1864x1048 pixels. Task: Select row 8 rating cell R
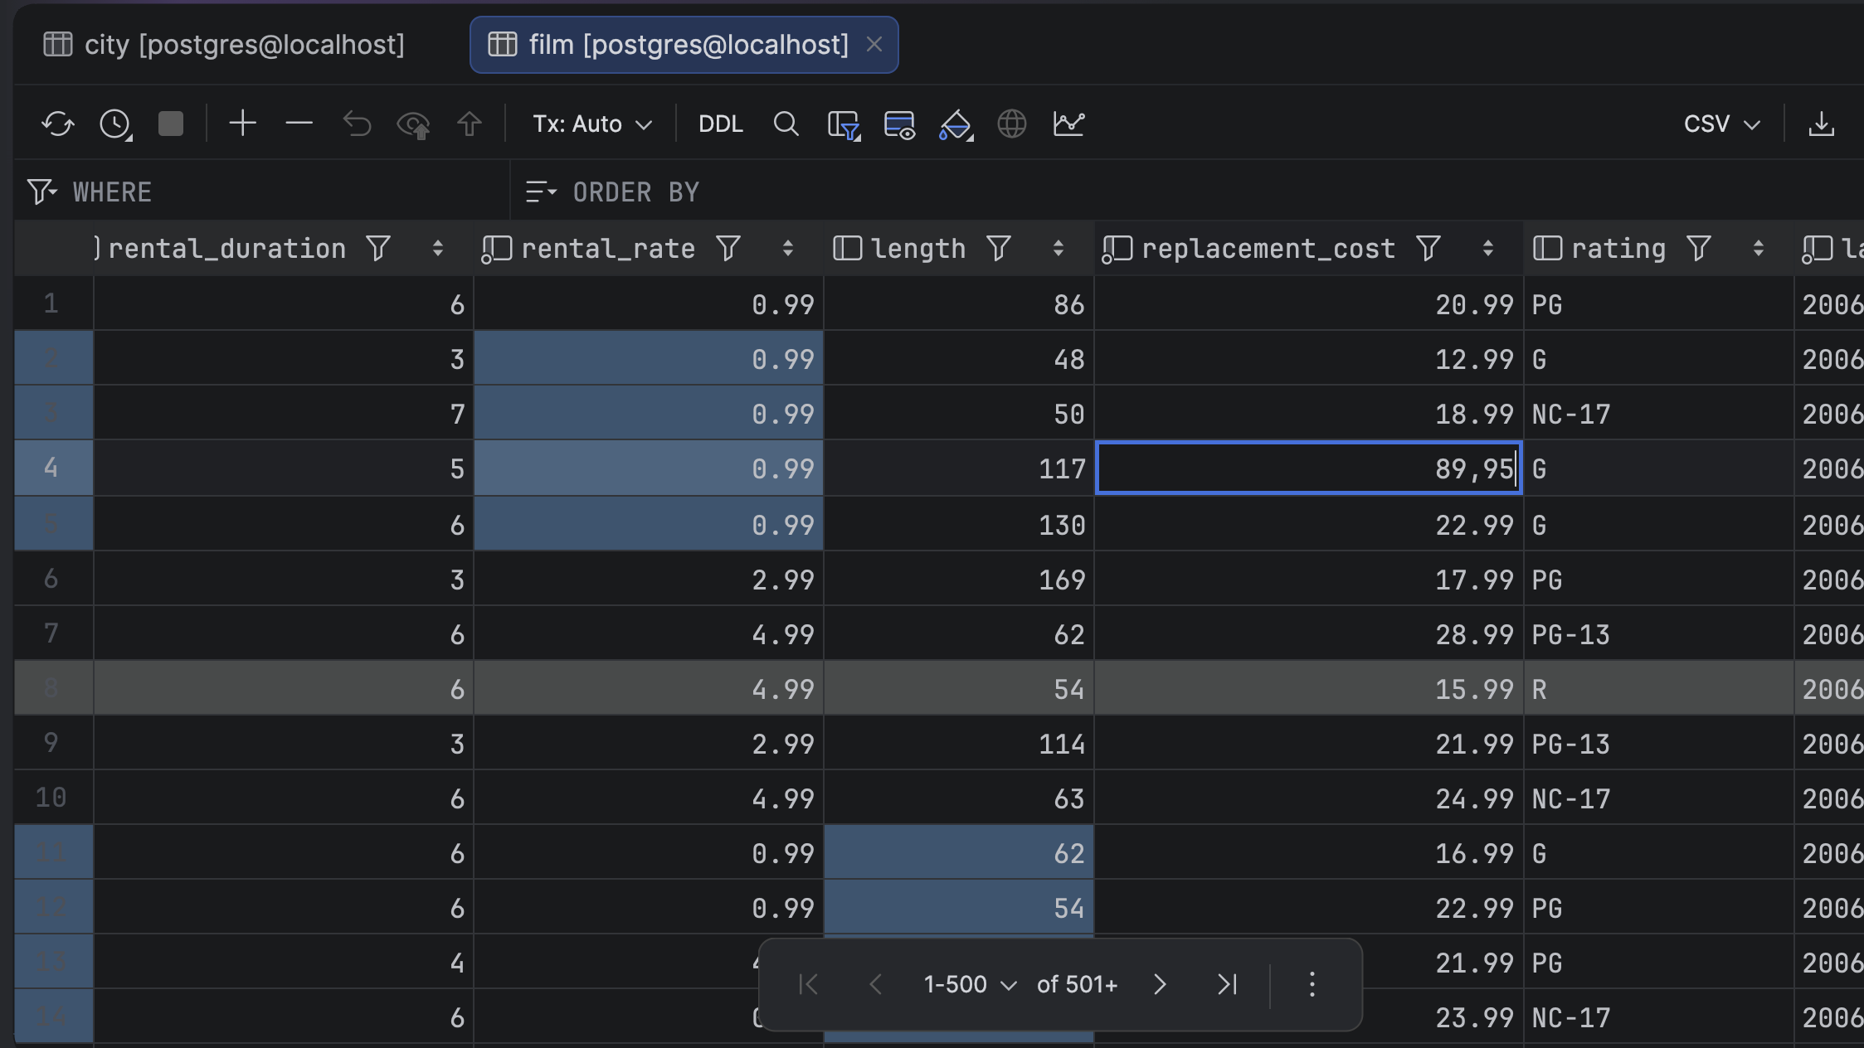coord(1657,688)
